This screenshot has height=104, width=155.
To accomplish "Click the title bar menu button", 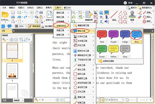I will (x=128, y=3).
